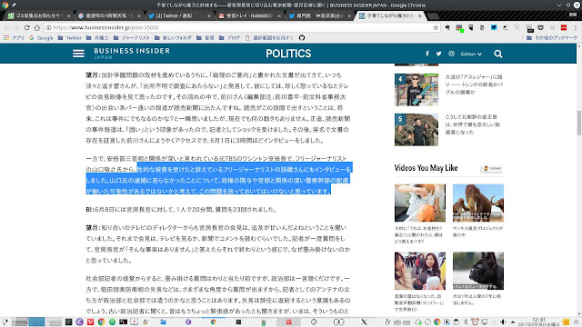Viewport: 582px width, 327px height.
Task: Bookmark this page with the star icon
Action: 436,27
